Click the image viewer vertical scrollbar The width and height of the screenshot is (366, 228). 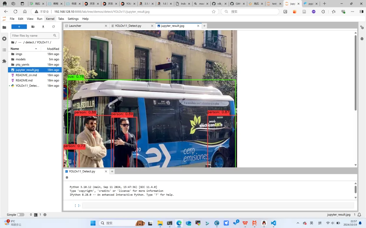pyautogui.click(x=356, y=73)
